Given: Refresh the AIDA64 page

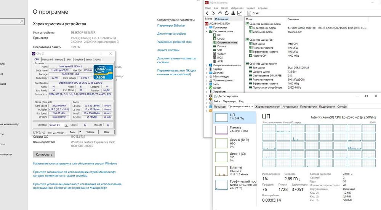Looking at the screenshot, I should [226, 13].
